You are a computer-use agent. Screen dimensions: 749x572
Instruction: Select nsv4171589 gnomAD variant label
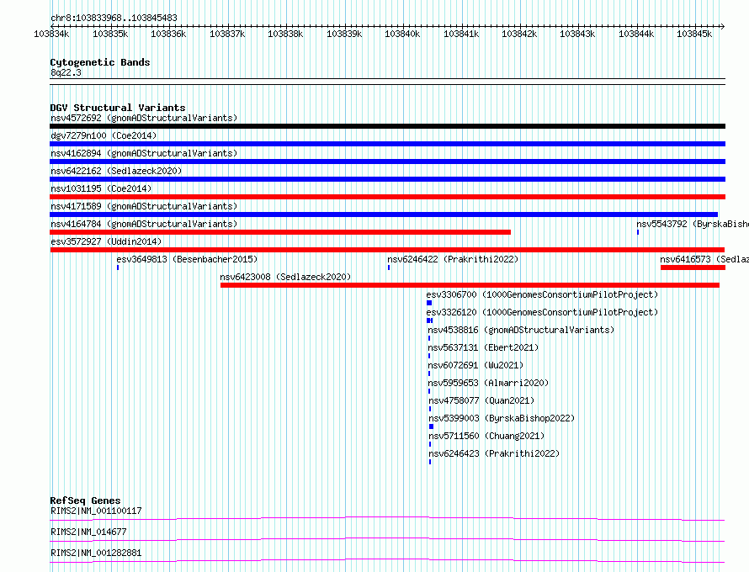144,206
